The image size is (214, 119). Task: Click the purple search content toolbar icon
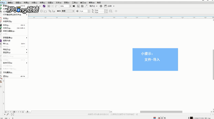tap(44, 6)
